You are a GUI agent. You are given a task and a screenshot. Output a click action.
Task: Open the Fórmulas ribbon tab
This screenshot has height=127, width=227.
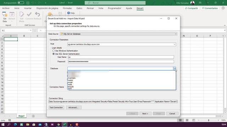click(x=67, y=8)
